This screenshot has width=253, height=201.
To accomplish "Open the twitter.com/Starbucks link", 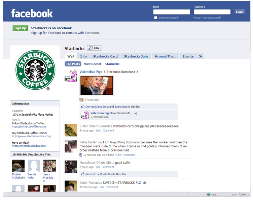I will [29, 126].
